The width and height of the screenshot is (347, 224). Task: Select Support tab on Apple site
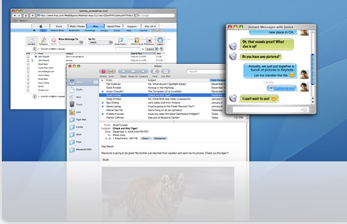[x=131, y=26]
